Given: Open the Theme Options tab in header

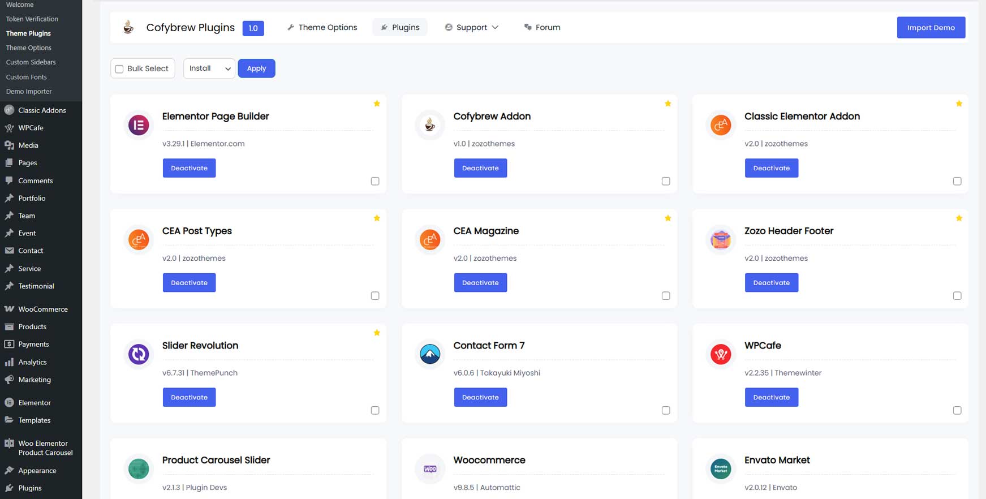Looking at the screenshot, I should coord(322,27).
